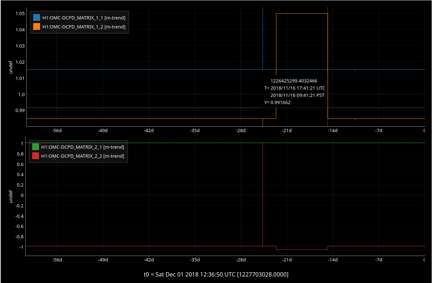
Task: Click the -28d x-axis tick of bottom plot
Action: click(241, 260)
